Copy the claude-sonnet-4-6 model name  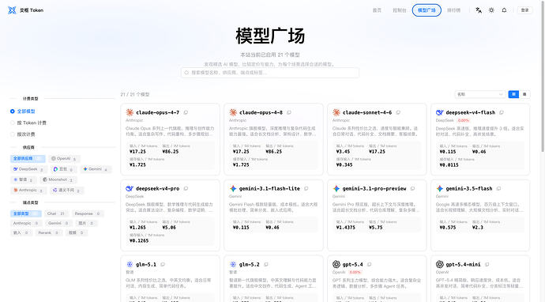tap(398, 112)
